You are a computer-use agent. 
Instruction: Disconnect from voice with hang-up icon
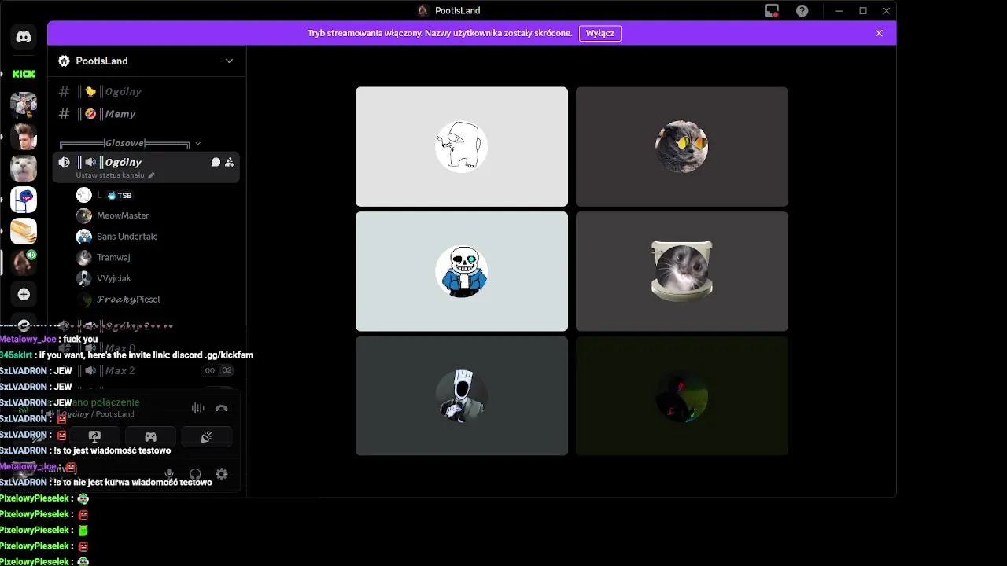point(222,408)
